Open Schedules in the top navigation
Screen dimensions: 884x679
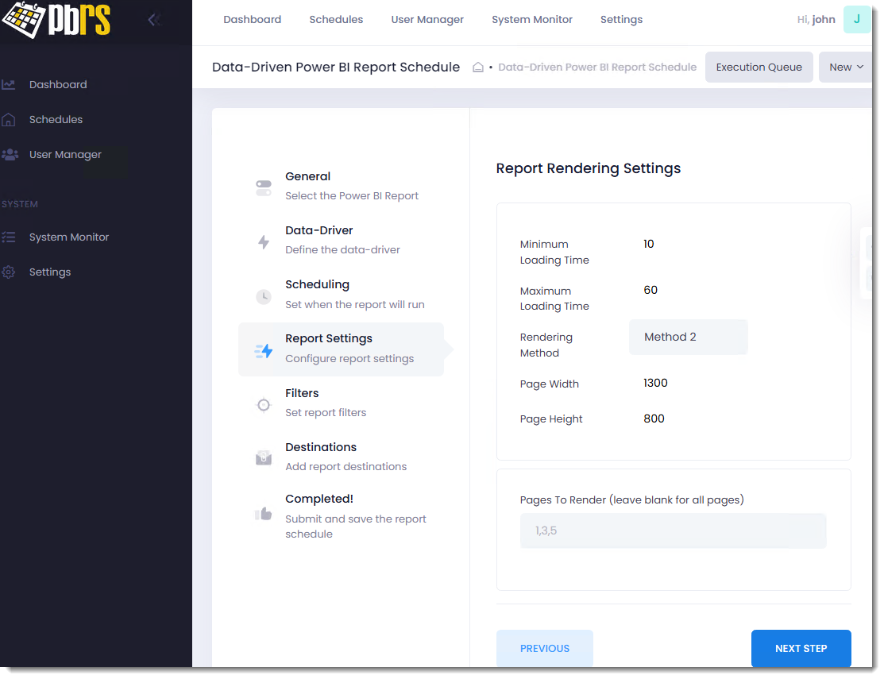click(336, 19)
